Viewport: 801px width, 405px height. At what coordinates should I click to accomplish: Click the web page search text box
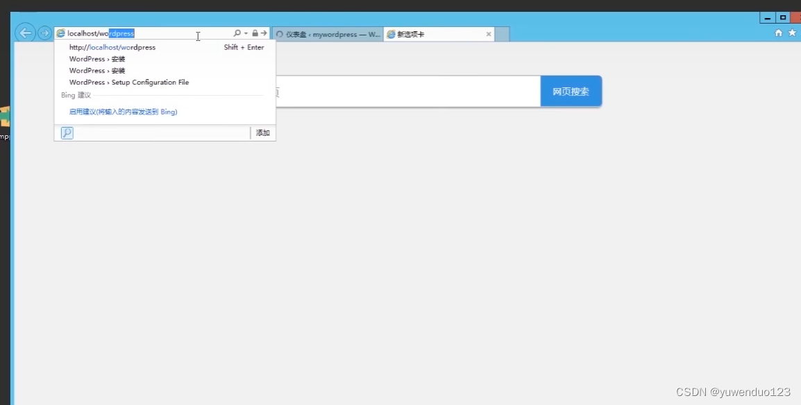(407, 92)
